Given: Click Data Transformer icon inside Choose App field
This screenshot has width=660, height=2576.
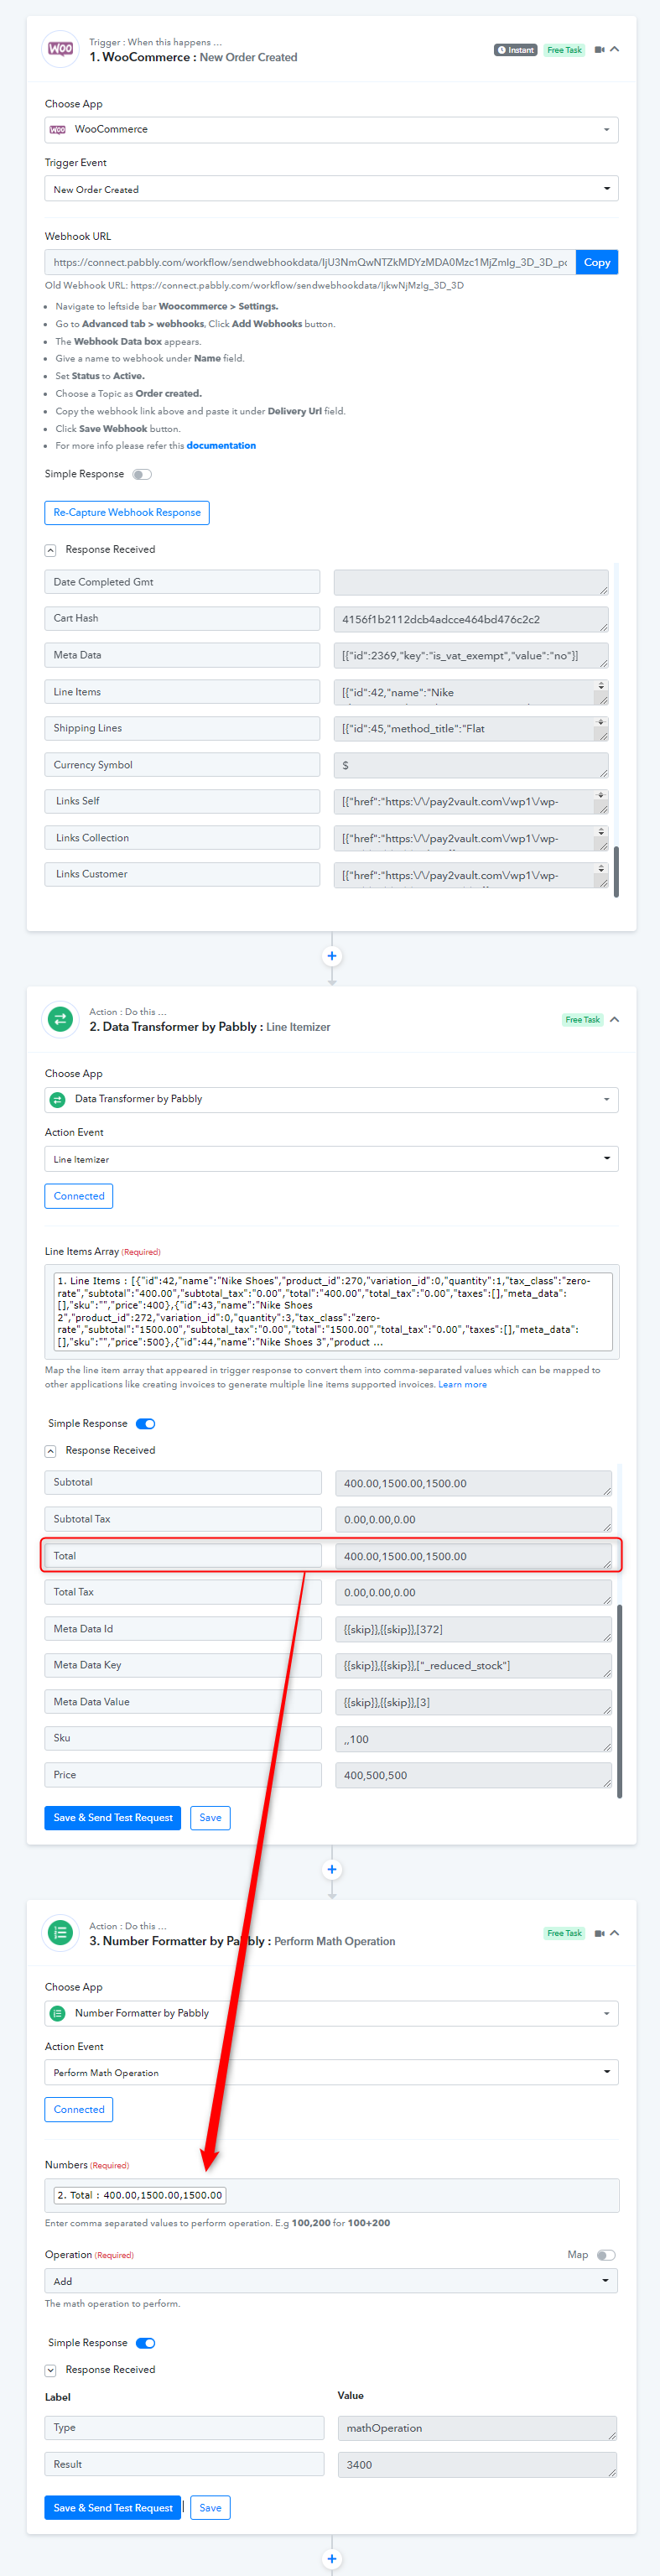Looking at the screenshot, I should click(x=58, y=1100).
